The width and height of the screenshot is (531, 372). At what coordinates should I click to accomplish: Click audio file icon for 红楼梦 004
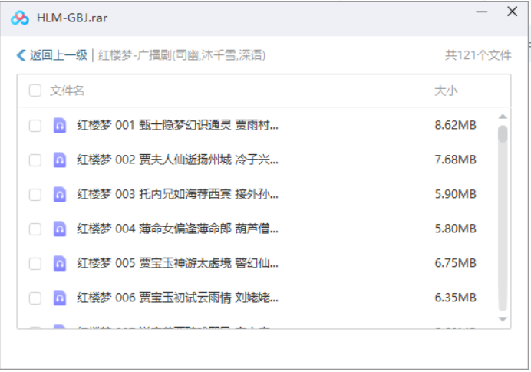point(59,229)
